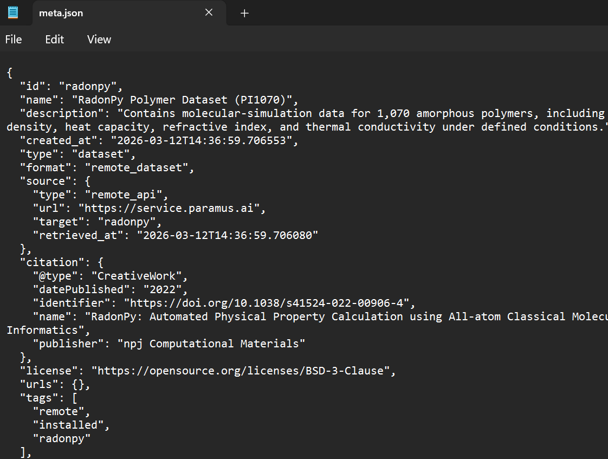This screenshot has height=459, width=608.
Task: Open the View menu
Action: point(99,39)
